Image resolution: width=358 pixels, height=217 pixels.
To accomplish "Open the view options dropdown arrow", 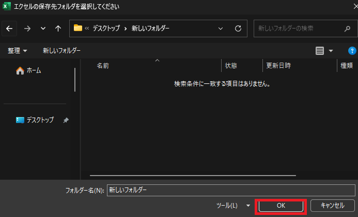I will pos(331,51).
